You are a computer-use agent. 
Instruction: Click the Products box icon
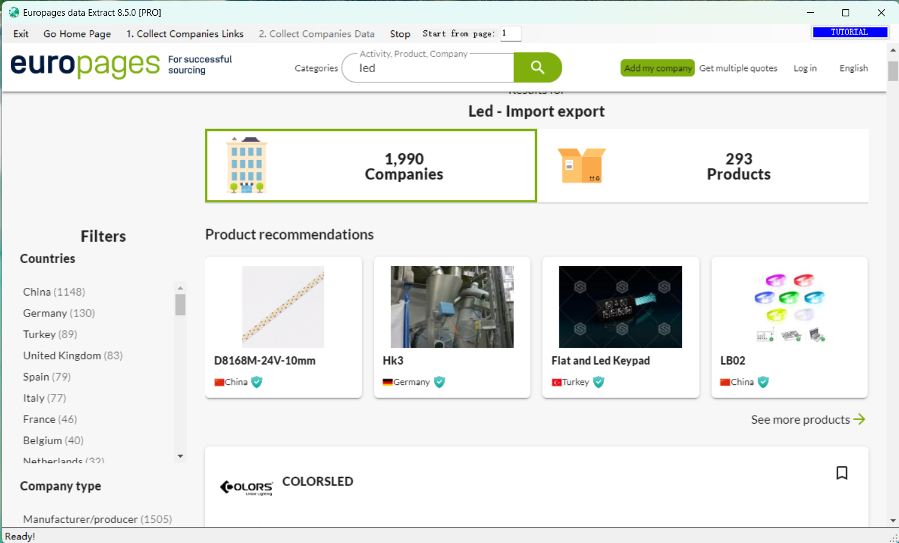coord(581,165)
